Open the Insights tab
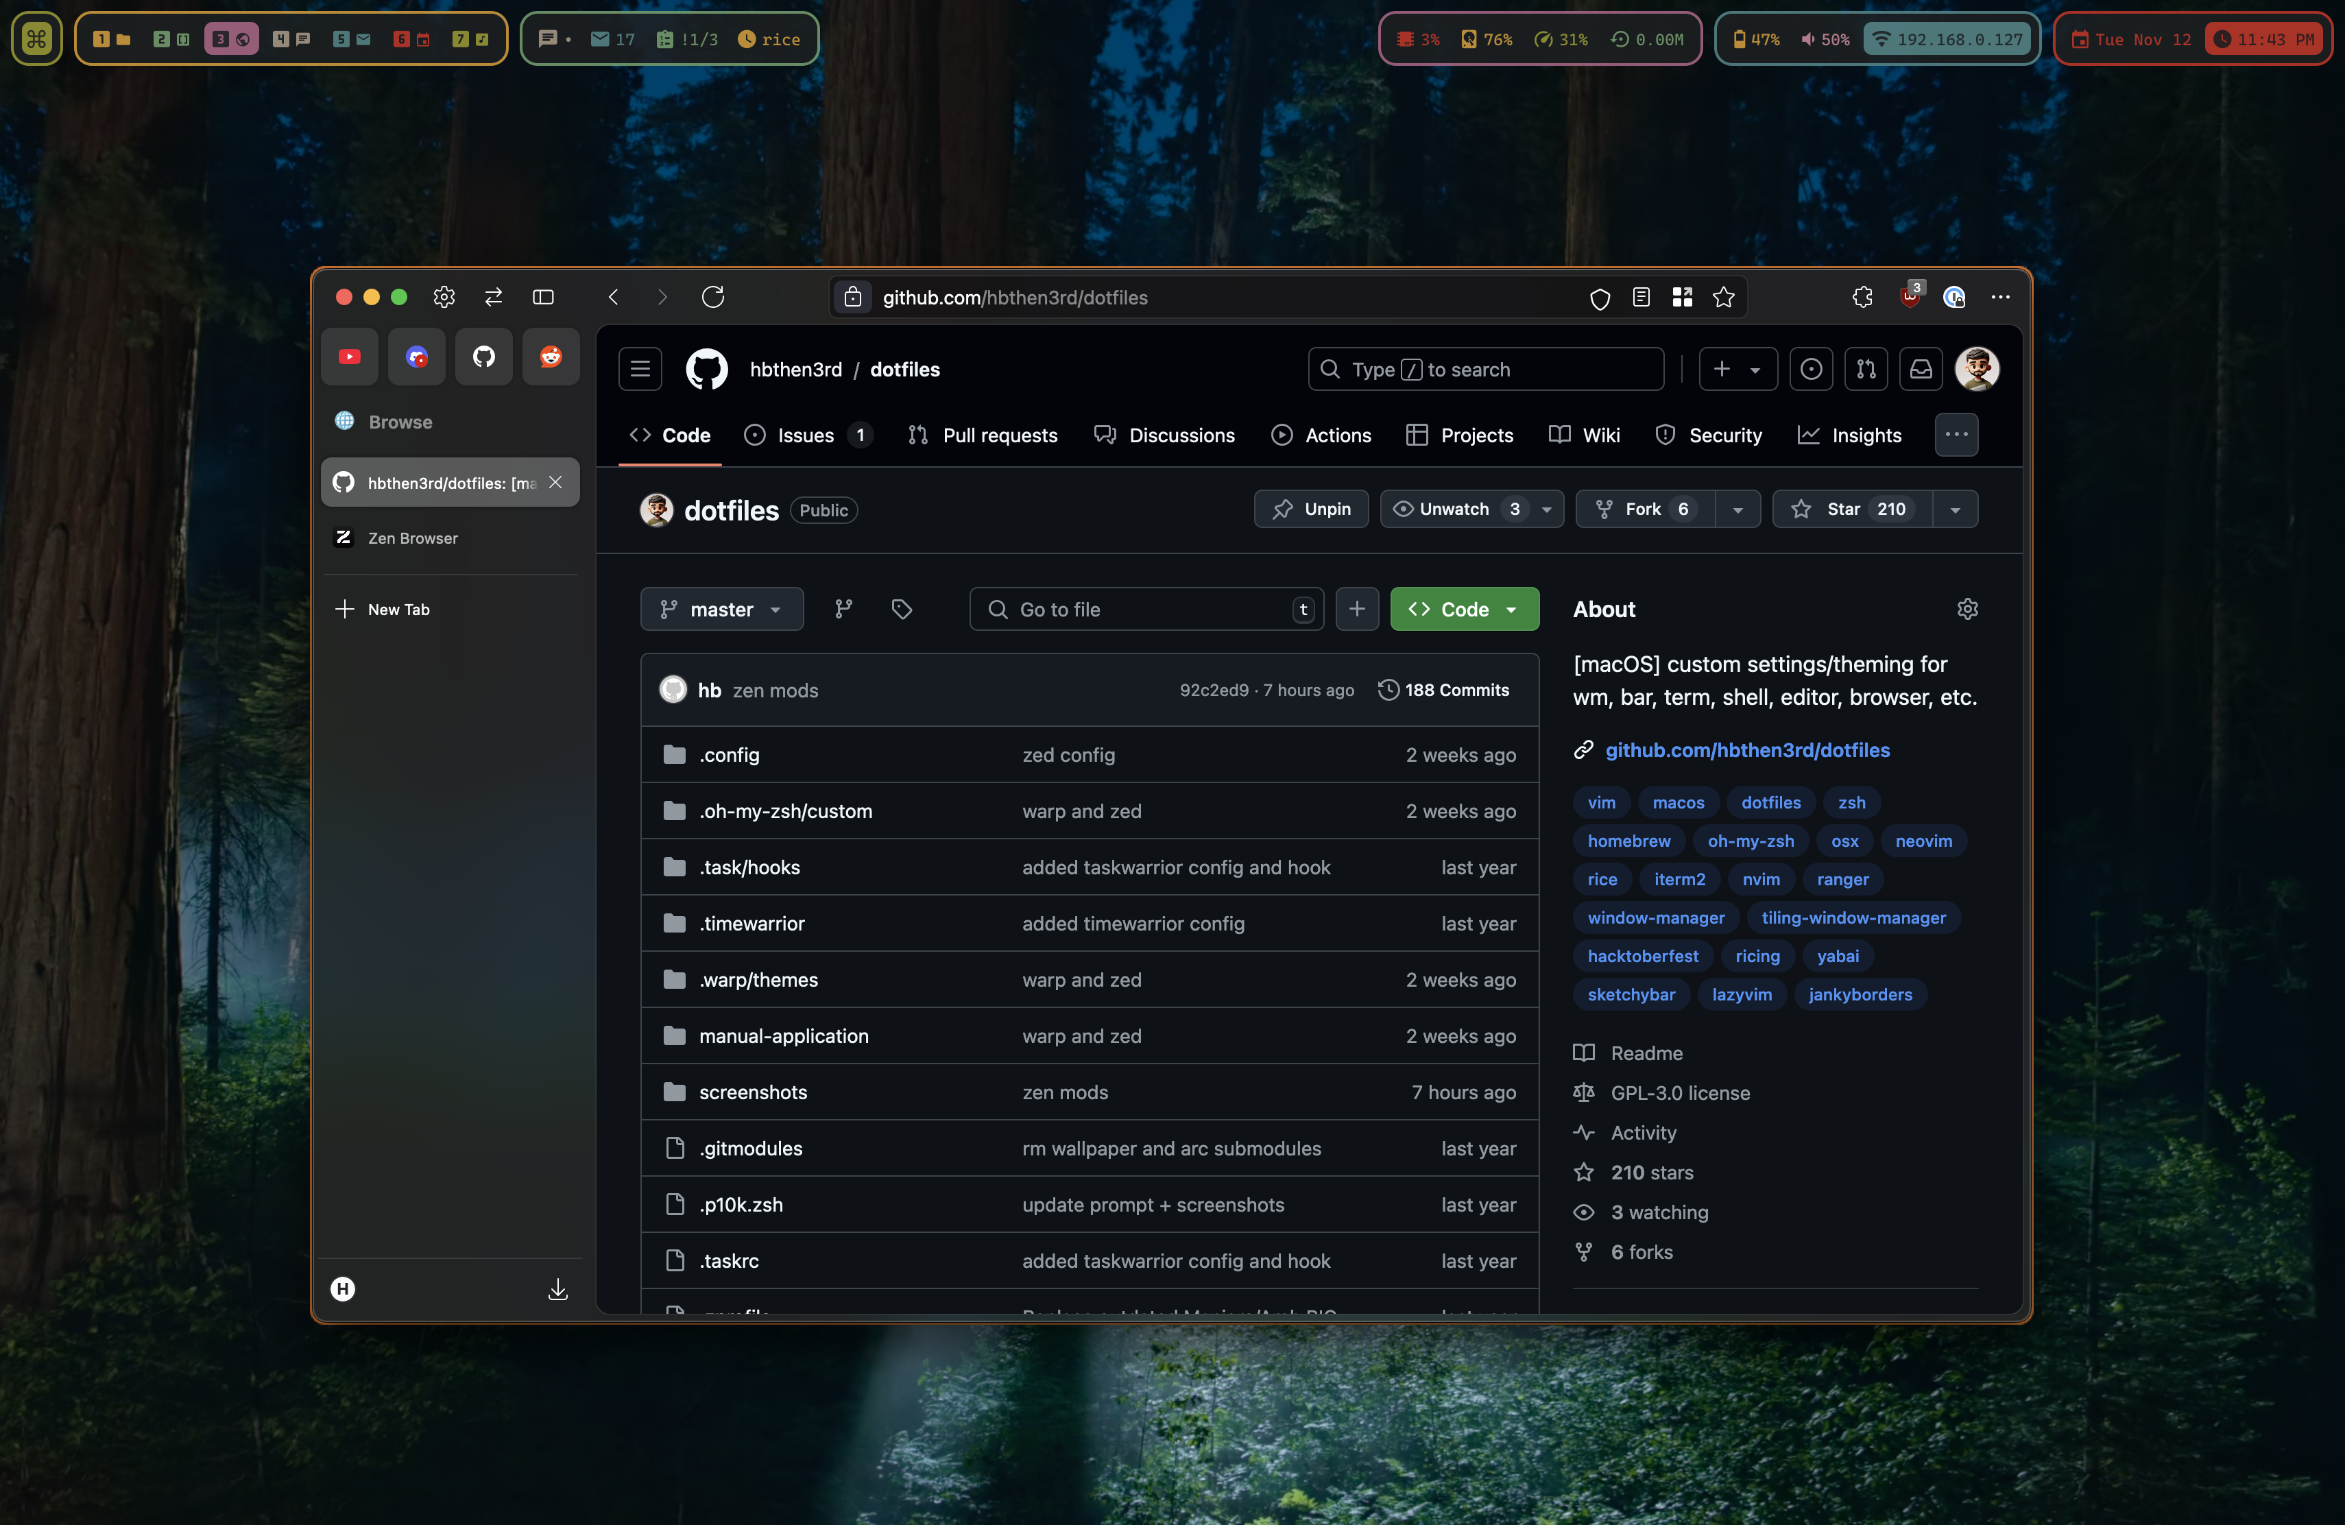This screenshot has width=2345, height=1525. pos(1849,435)
